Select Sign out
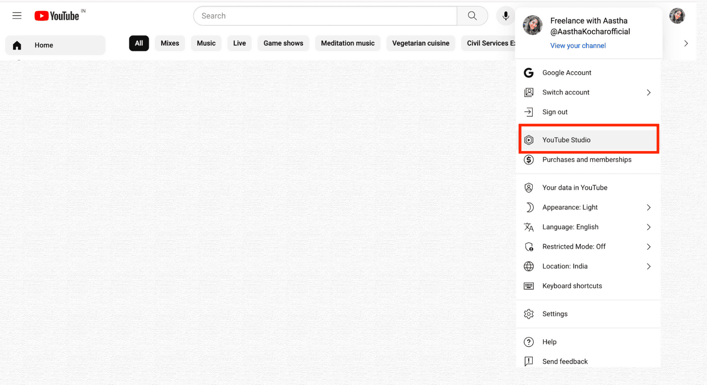The image size is (707, 385). [x=554, y=112]
